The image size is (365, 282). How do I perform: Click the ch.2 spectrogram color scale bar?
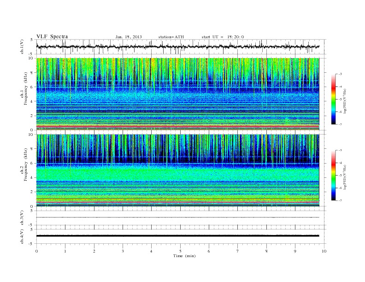[x=333, y=175]
